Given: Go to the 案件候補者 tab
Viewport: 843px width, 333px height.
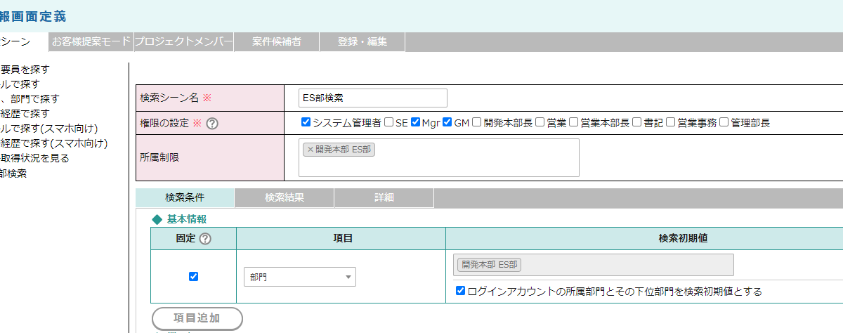Looking at the screenshot, I should click(277, 41).
